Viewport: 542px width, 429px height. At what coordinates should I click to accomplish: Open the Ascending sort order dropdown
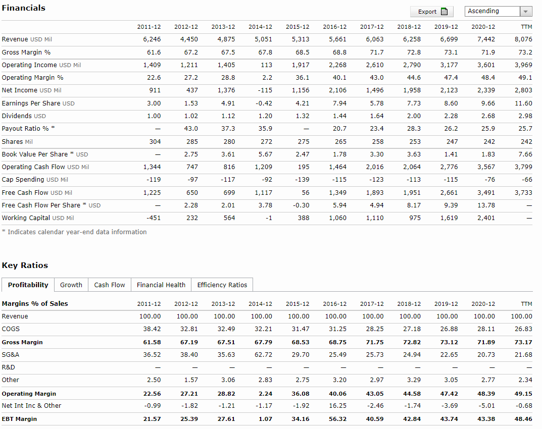pyautogui.click(x=526, y=12)
